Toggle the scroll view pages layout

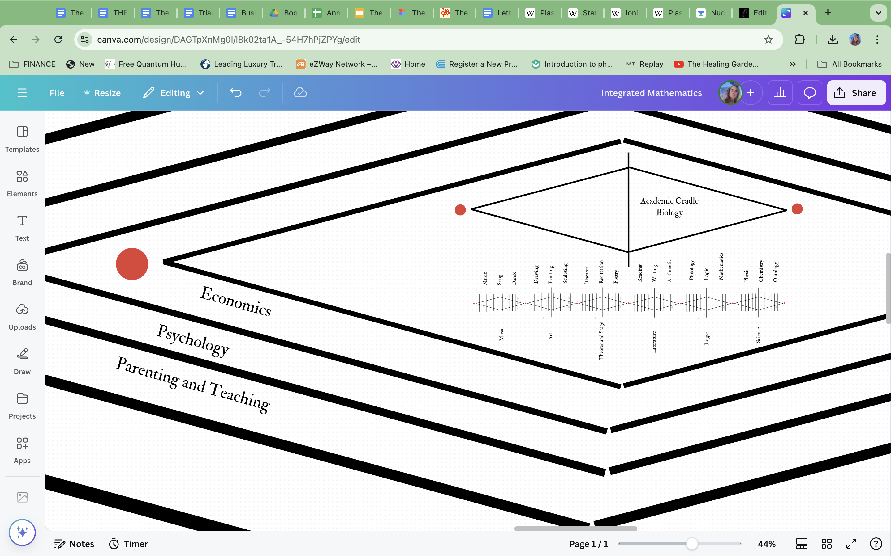tap(802, 544)
